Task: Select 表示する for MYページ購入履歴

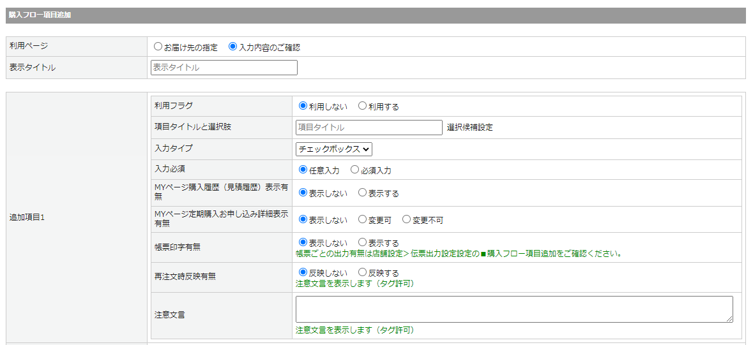Action: [362, 193]
